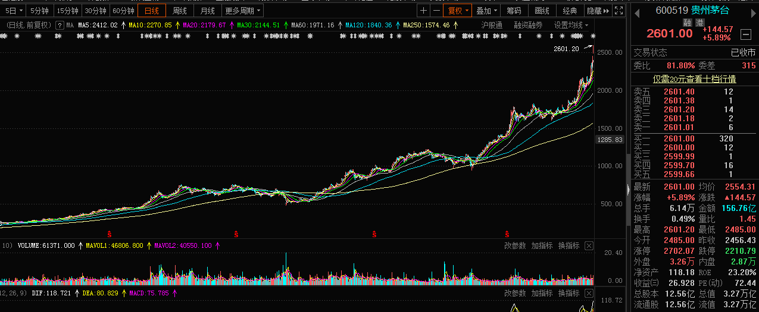The height and width of the screenshot is (312, 759).
Task: Click 加指标 in the MACD panel
Action: [542, 293]
